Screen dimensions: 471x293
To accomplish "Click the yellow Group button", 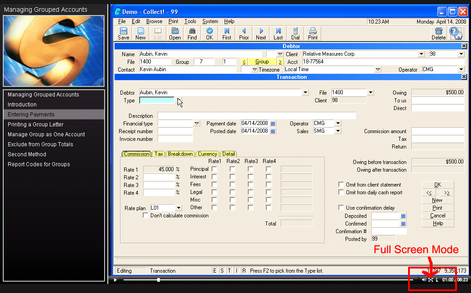I will (x=262, y=62).
